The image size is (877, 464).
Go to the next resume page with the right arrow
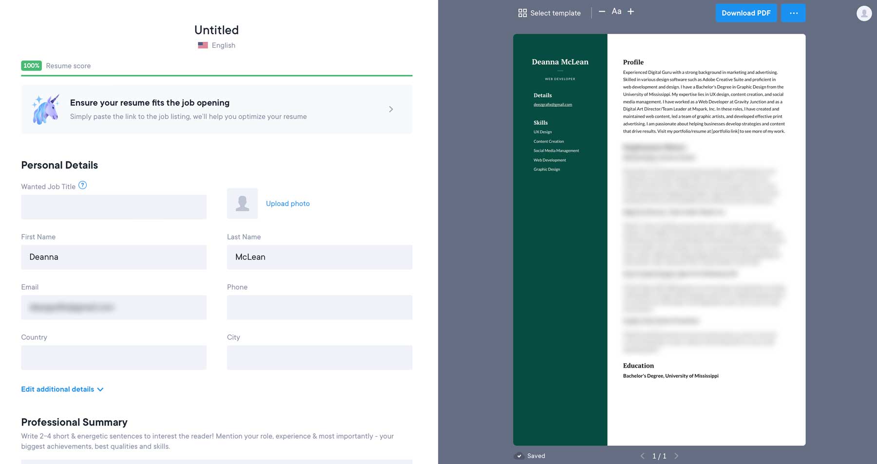(x=676, y=456)
